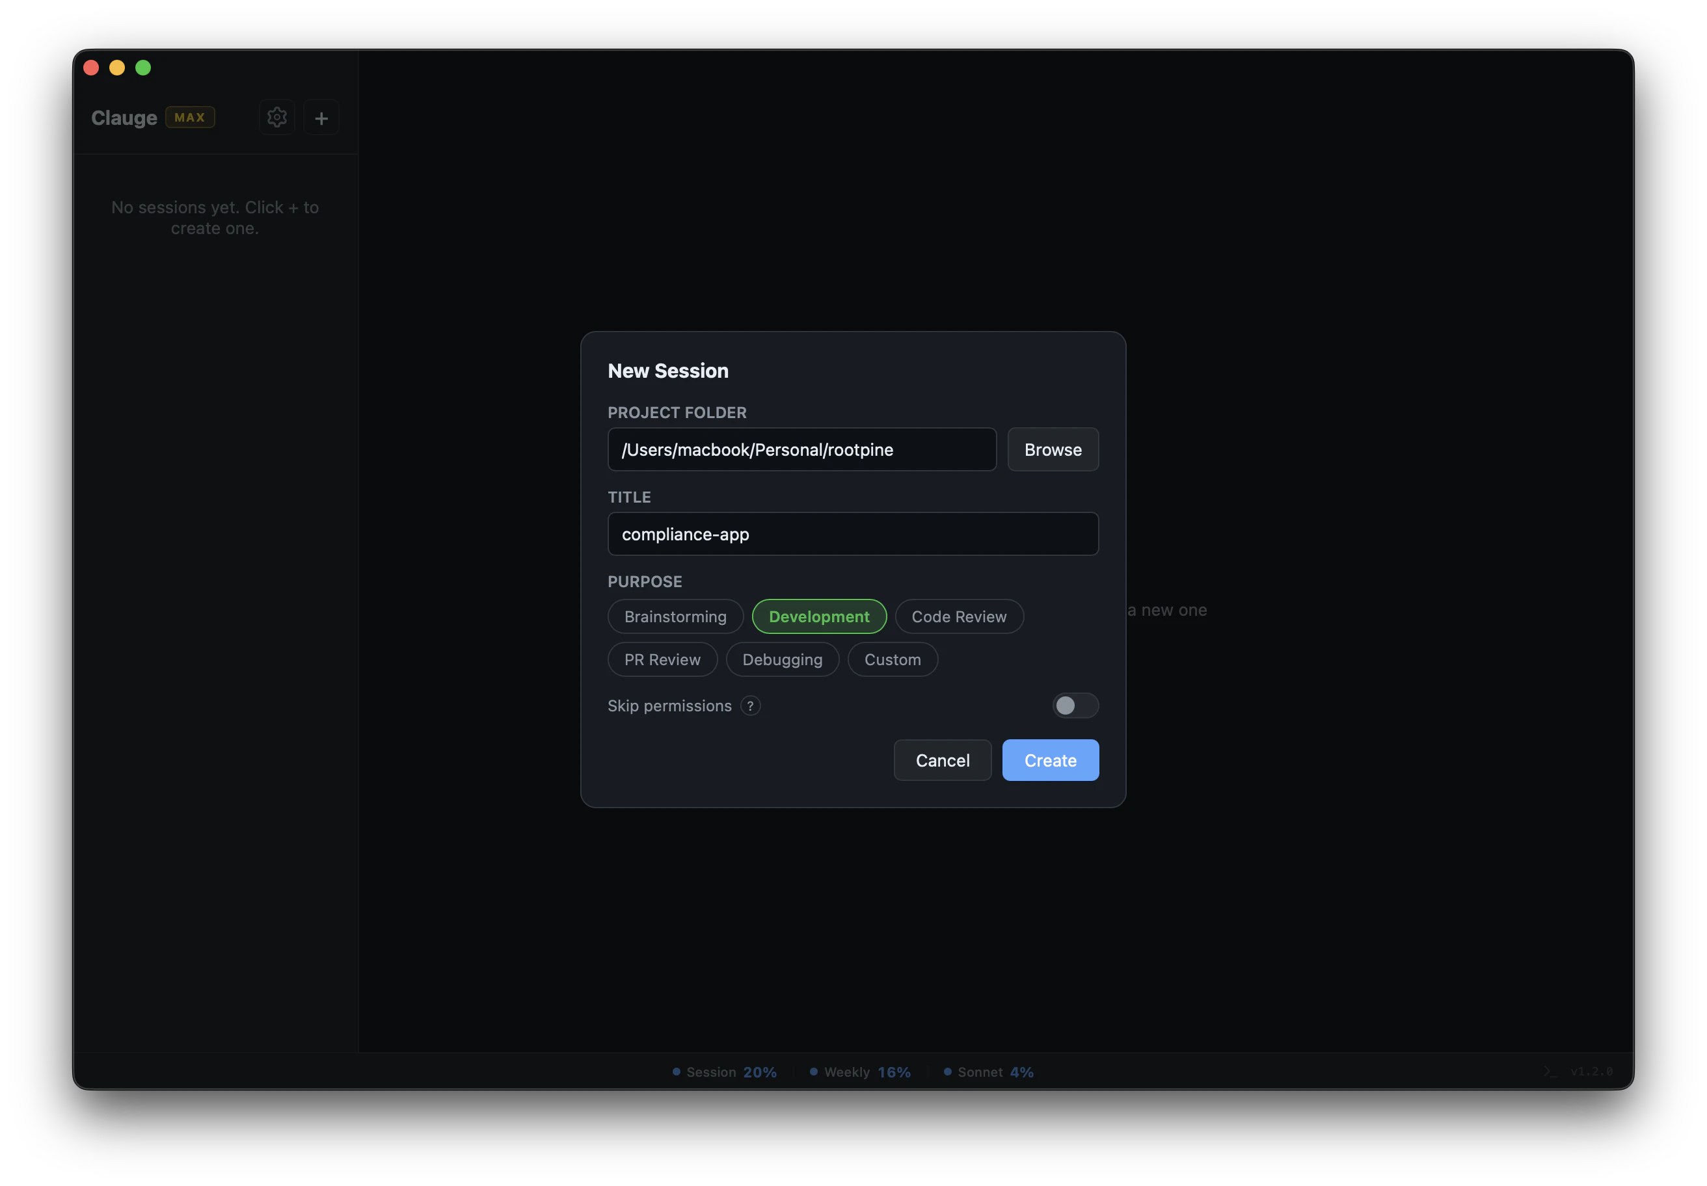Image resolution: width=1707 pixels, height=1186 pixels.
Task: Click the Sonnet 4% usage indicator
Action: pyautogui.click(x=988, y=1072)
